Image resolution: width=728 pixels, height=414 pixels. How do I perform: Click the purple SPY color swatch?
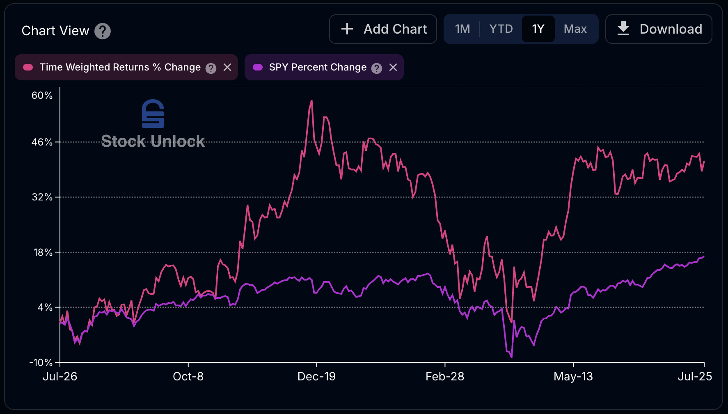pyautogui.click(x=258, y=67)
